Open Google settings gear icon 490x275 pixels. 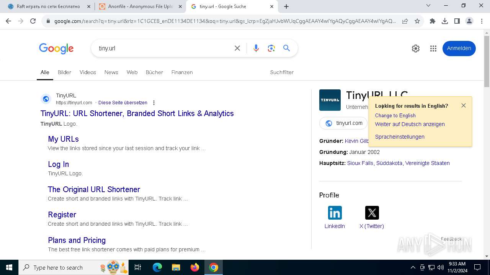(x=416, y=49)
